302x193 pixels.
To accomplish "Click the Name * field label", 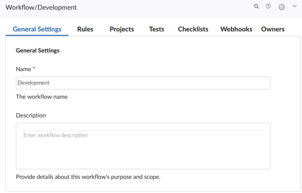I will 26,69.
